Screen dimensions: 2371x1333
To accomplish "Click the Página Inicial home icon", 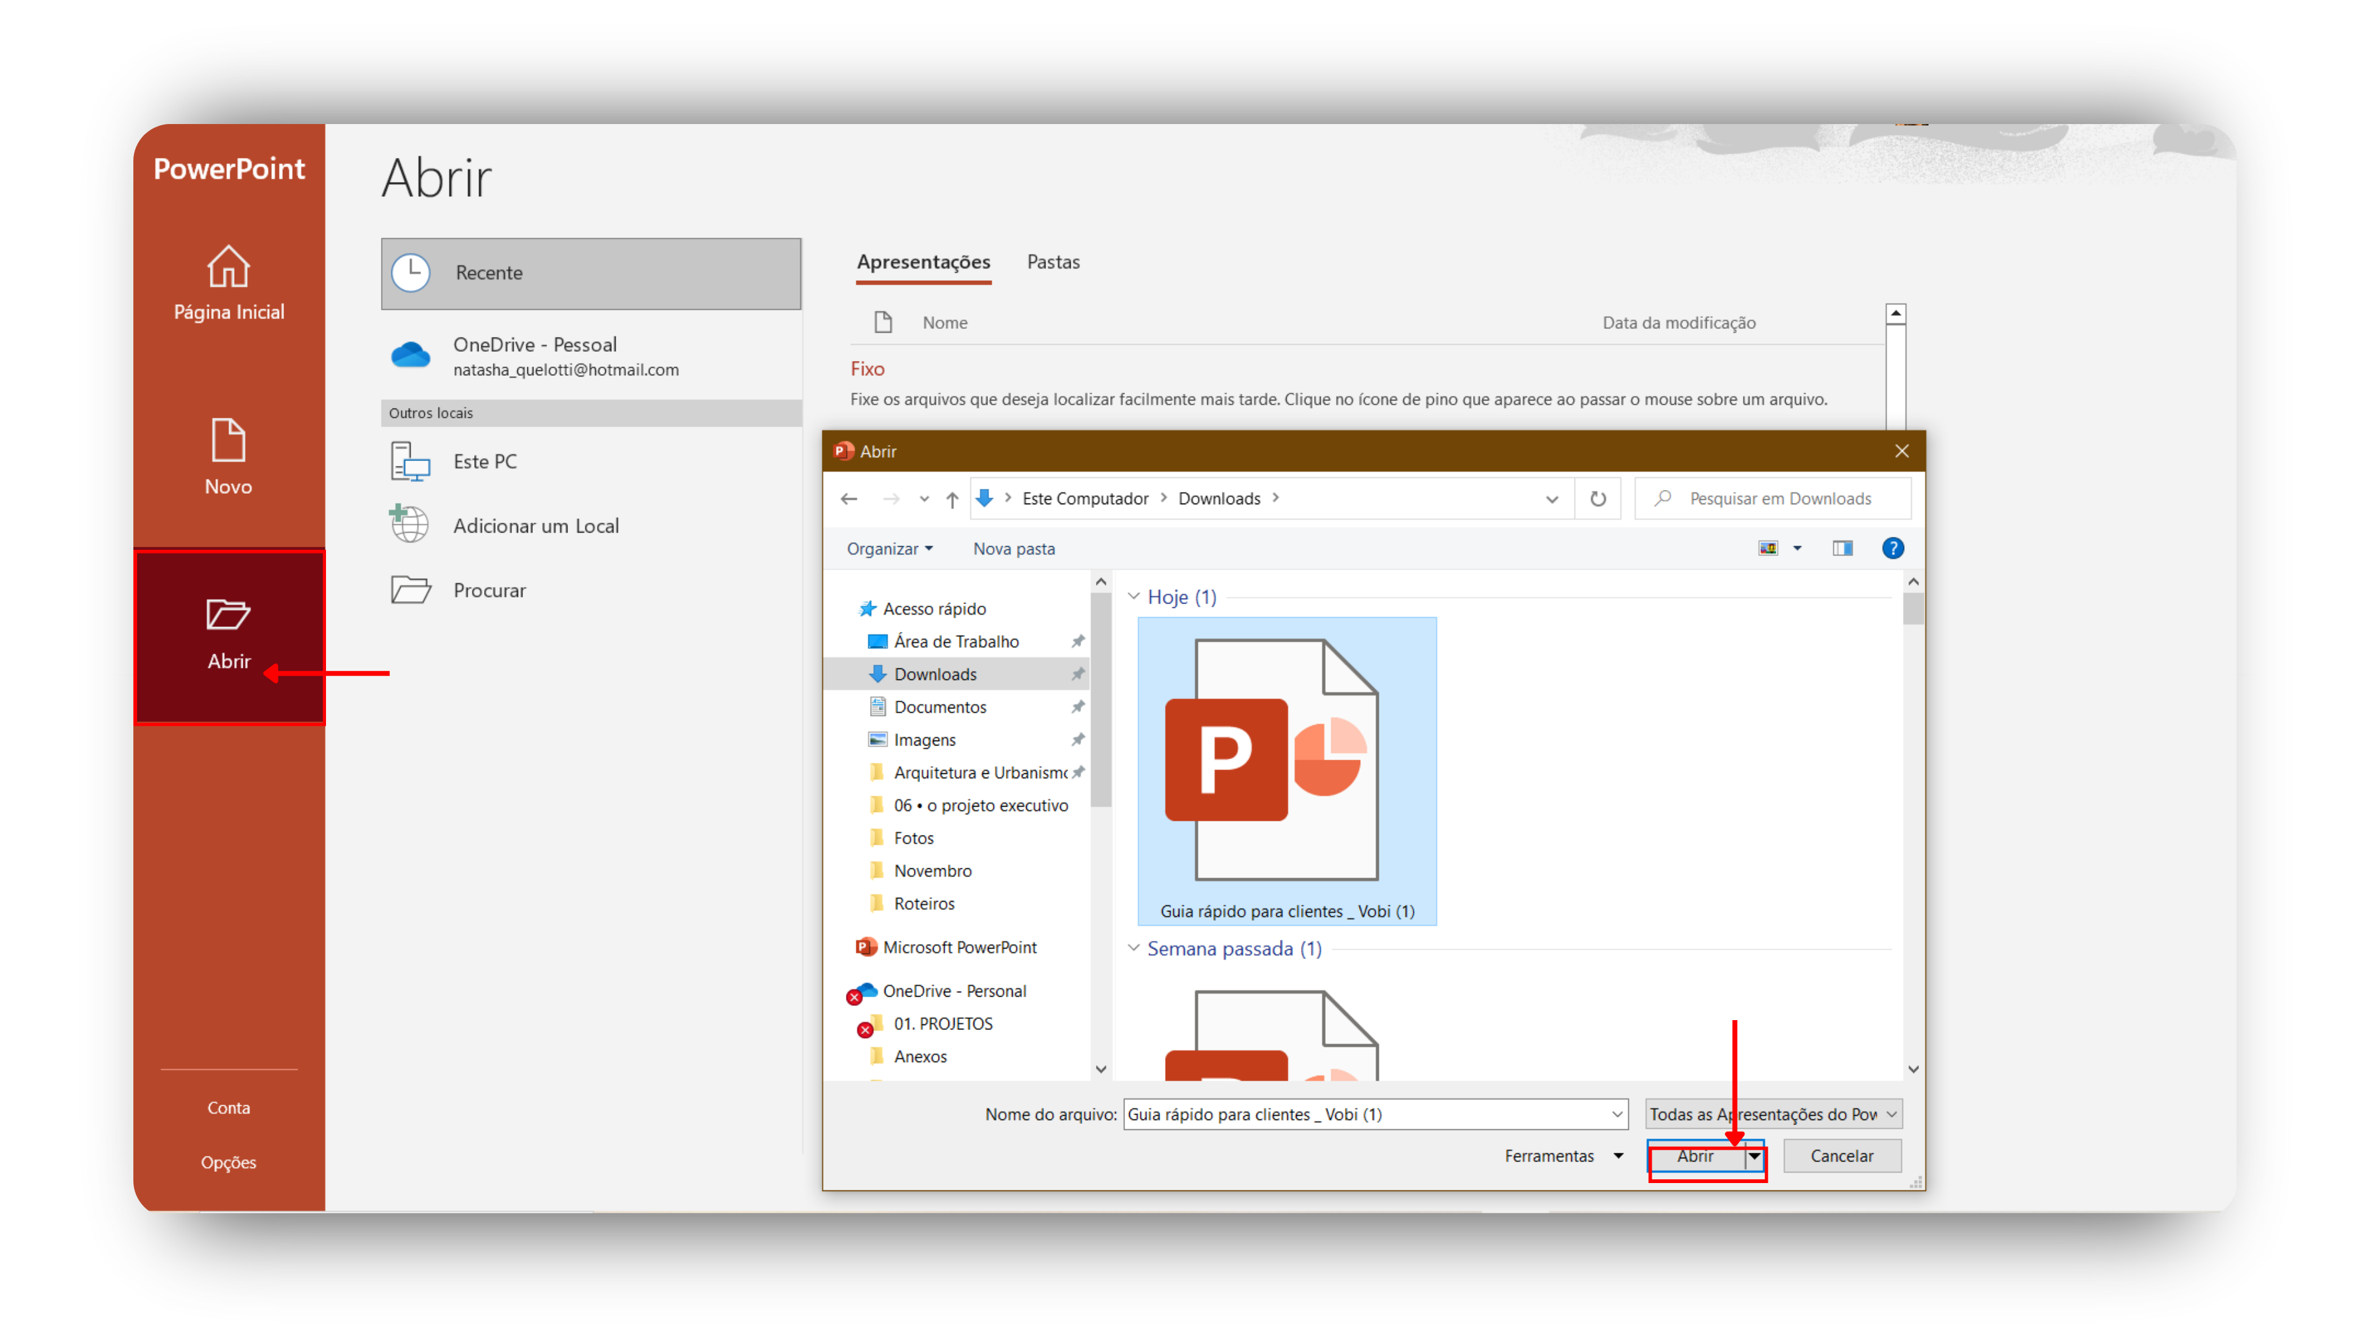I will point(228,267).
